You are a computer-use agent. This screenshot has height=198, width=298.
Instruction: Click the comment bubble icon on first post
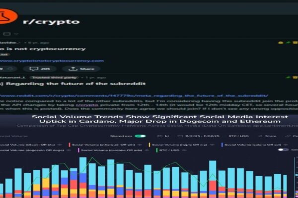[34, 69]
